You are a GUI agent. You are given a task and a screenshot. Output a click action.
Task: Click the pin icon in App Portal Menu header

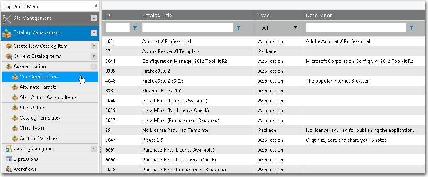(96, 6)
